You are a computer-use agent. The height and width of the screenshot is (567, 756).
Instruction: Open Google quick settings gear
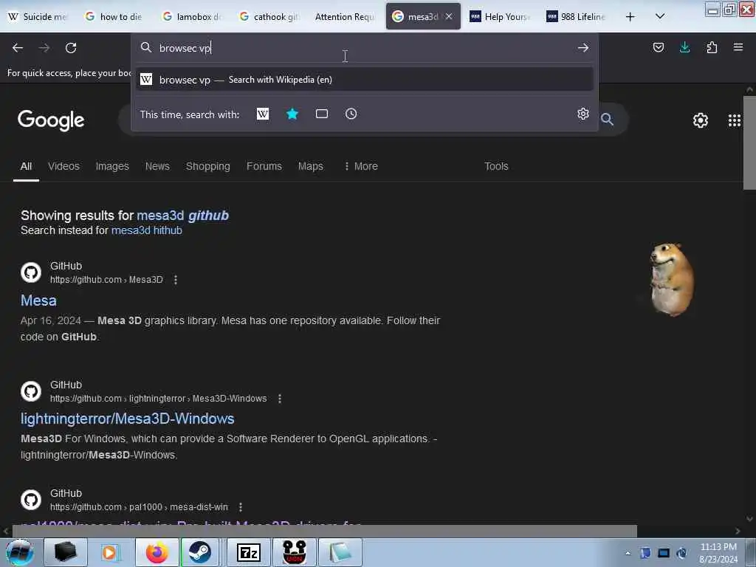click(700, 120)
